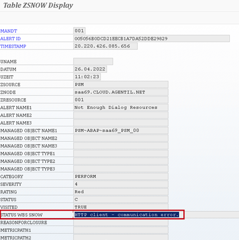Click the empty METRICPATH2 field
This screenshot has width=239, height=240.
(121, 238)
